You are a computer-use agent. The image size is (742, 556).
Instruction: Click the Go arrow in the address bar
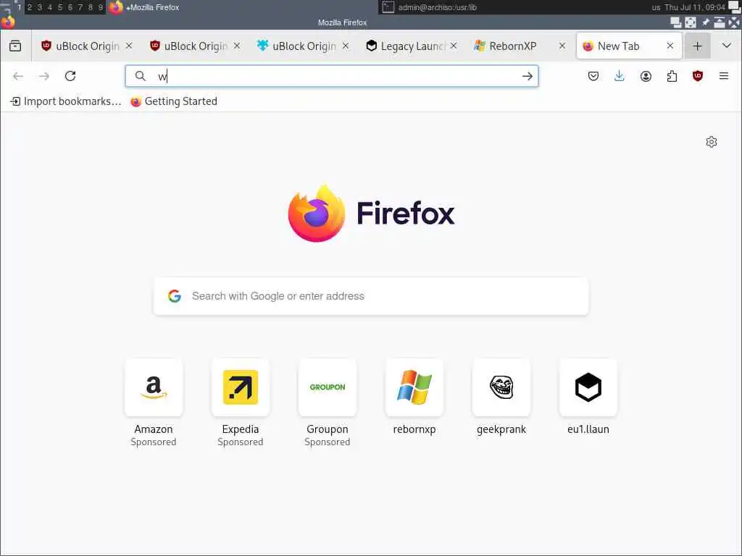point(528,76)
